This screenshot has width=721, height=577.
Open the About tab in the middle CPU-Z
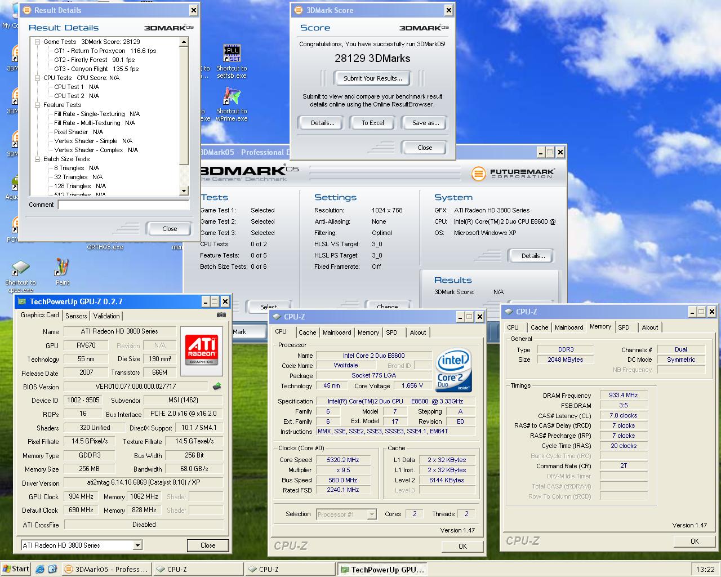click(x=418, y=332)
